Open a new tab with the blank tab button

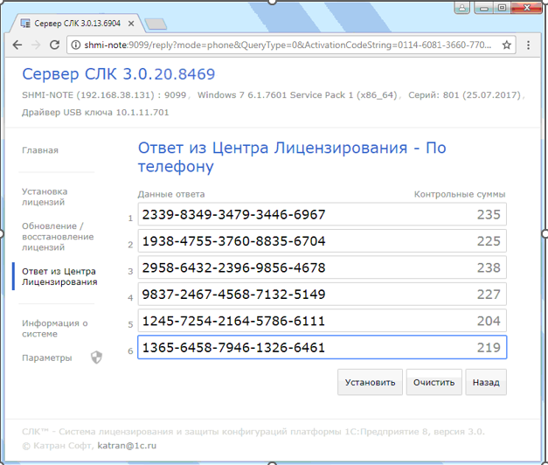coord(156,24)
